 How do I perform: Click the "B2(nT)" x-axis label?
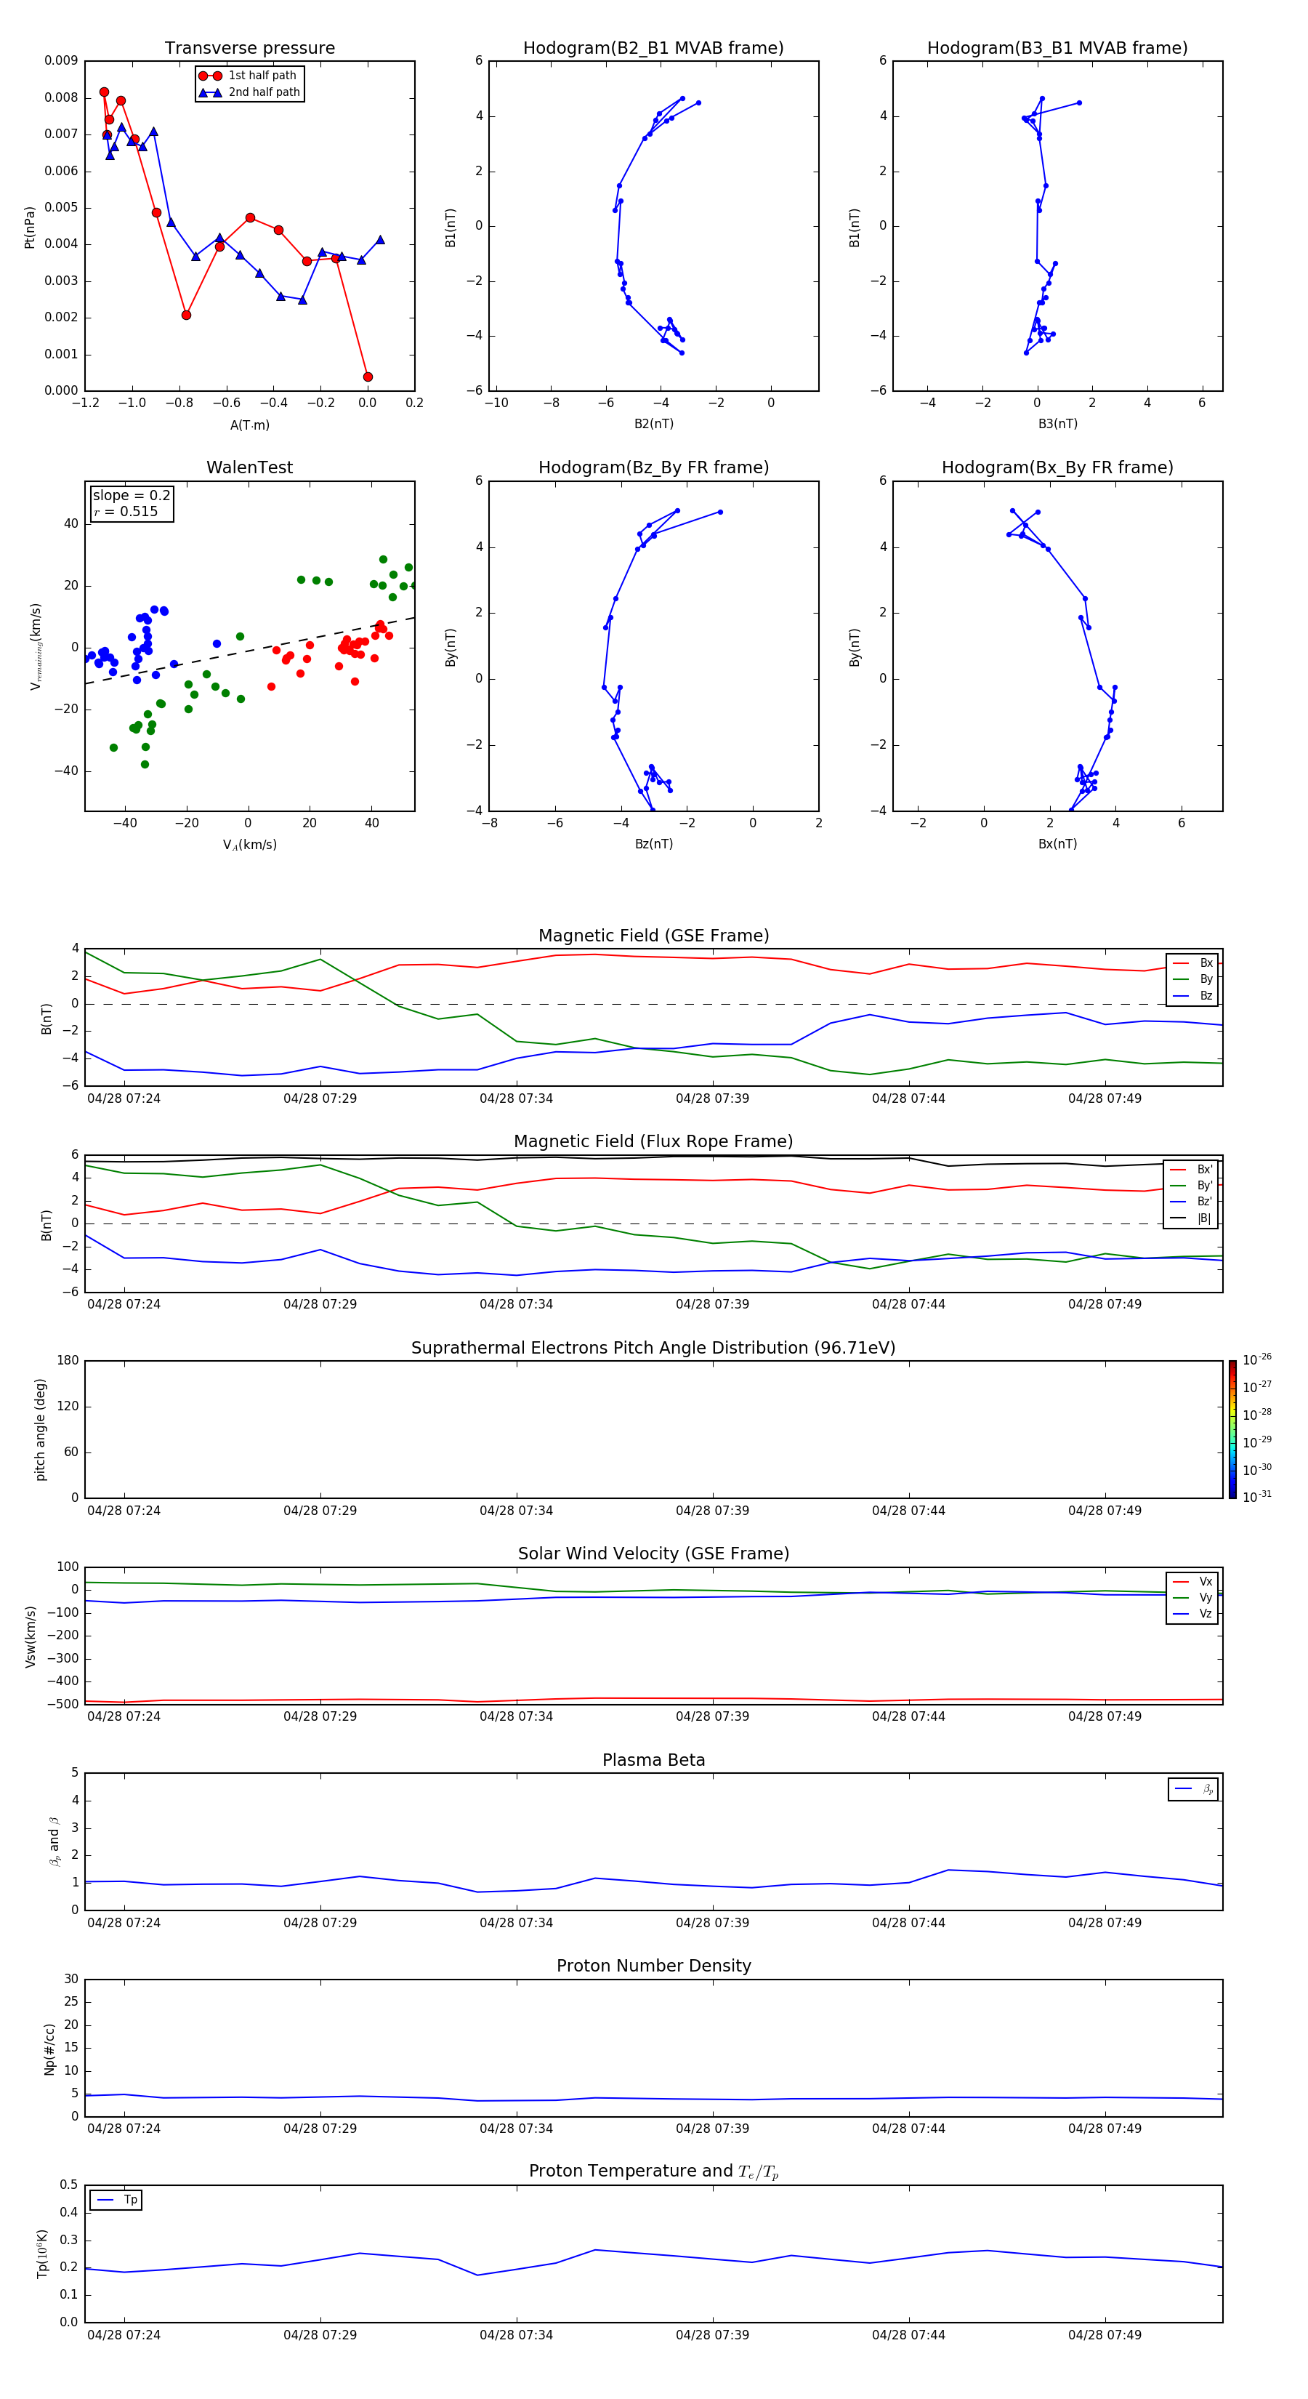[x=653, y=424]
